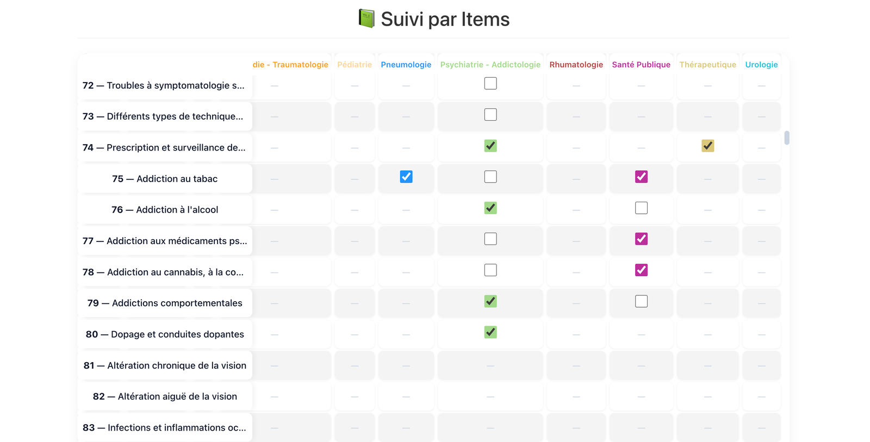Click the green book icon beside Suivi par Items
870x442 pixels.
tap(366, 18)
